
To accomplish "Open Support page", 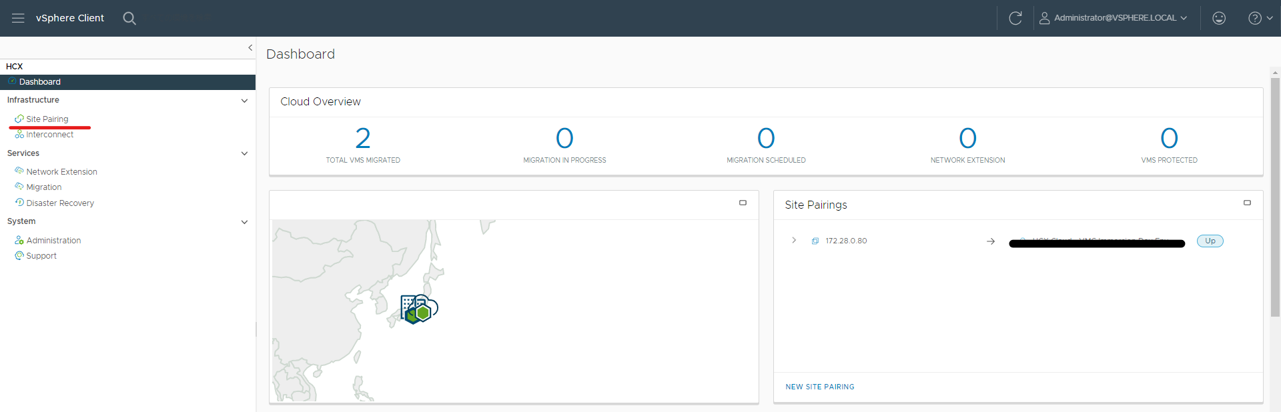I will pos(41,256).
